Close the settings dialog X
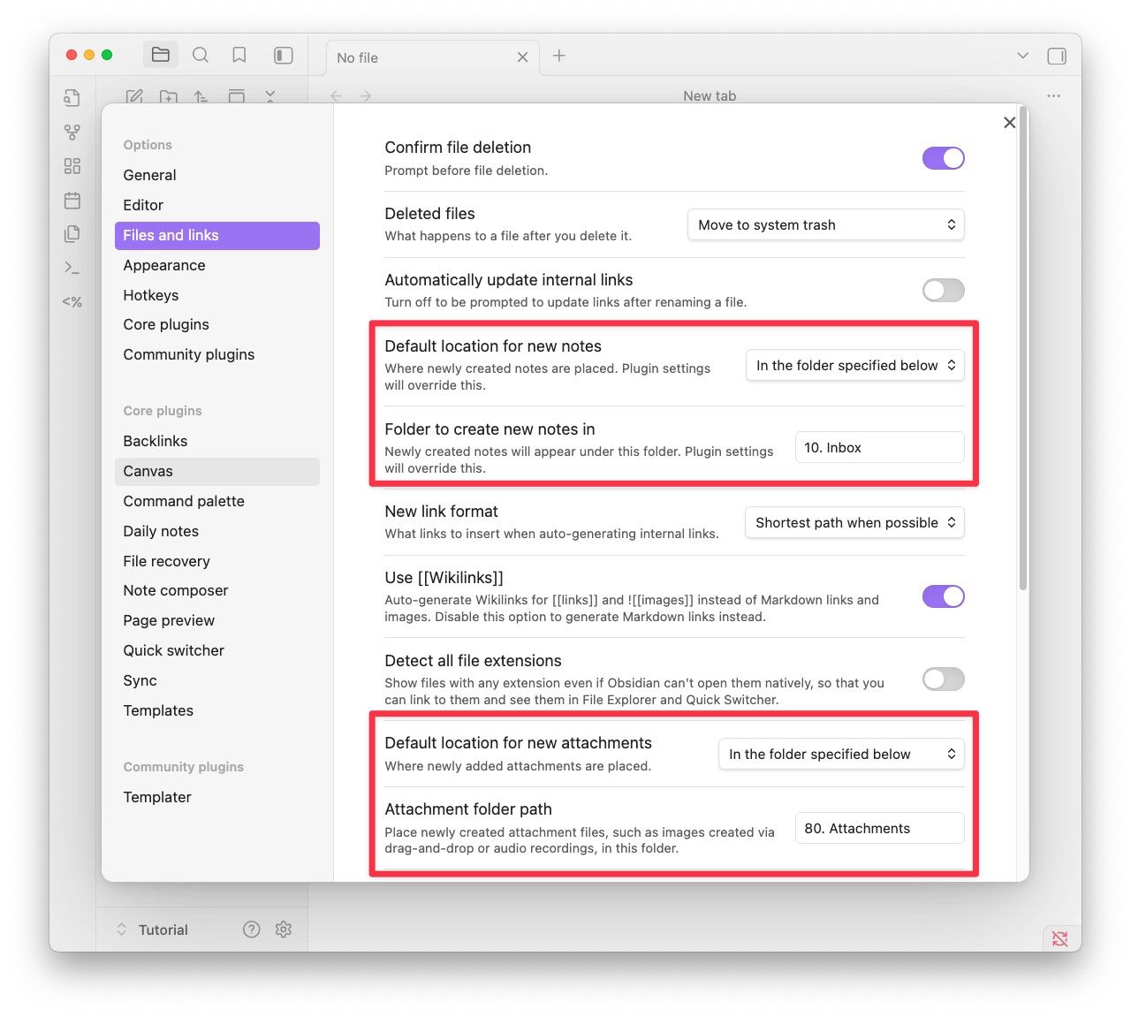 pos(1010,123)
